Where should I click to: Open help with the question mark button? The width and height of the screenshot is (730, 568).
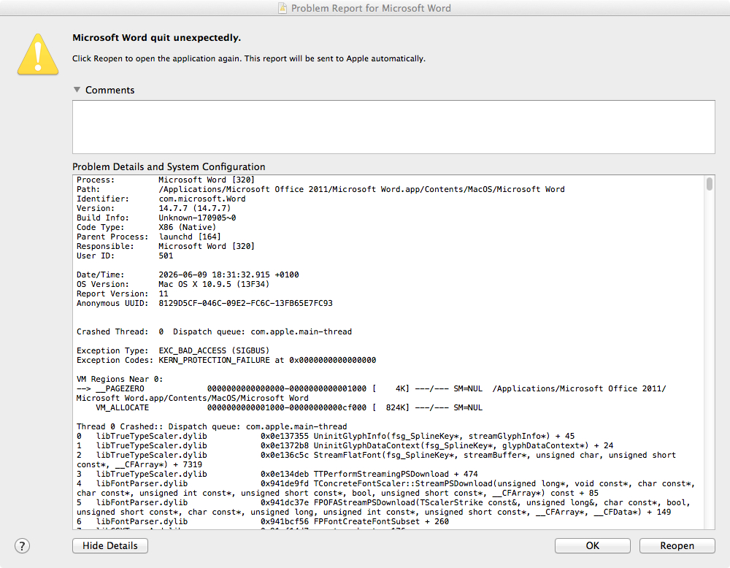[x=22, y=545]
